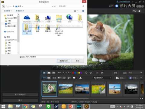Set the blue color label
The height and width of the screenshot is (109, 145).
[x=75, y=73]
